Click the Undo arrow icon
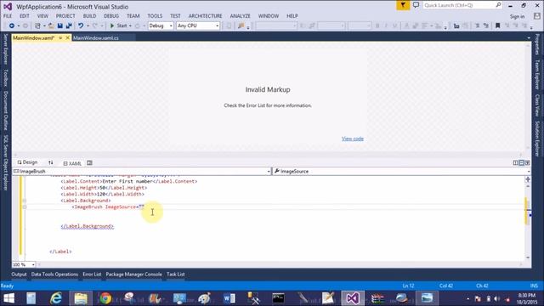 (81, 25)
